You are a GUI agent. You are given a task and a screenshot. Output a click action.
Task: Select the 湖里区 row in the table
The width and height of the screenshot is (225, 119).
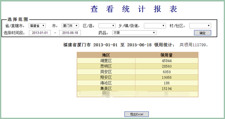[x=138, y=60]
